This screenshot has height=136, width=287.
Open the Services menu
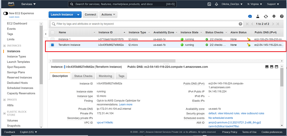(x=28, y=4)
